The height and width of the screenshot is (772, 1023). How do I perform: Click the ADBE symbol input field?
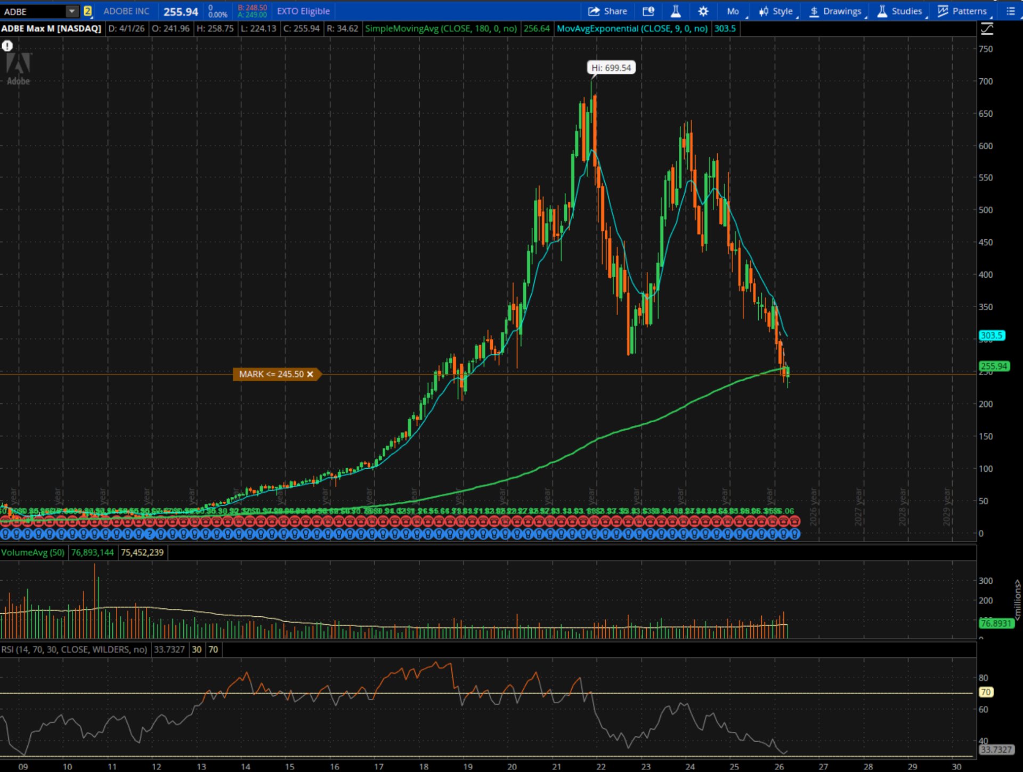pos(33,11)
